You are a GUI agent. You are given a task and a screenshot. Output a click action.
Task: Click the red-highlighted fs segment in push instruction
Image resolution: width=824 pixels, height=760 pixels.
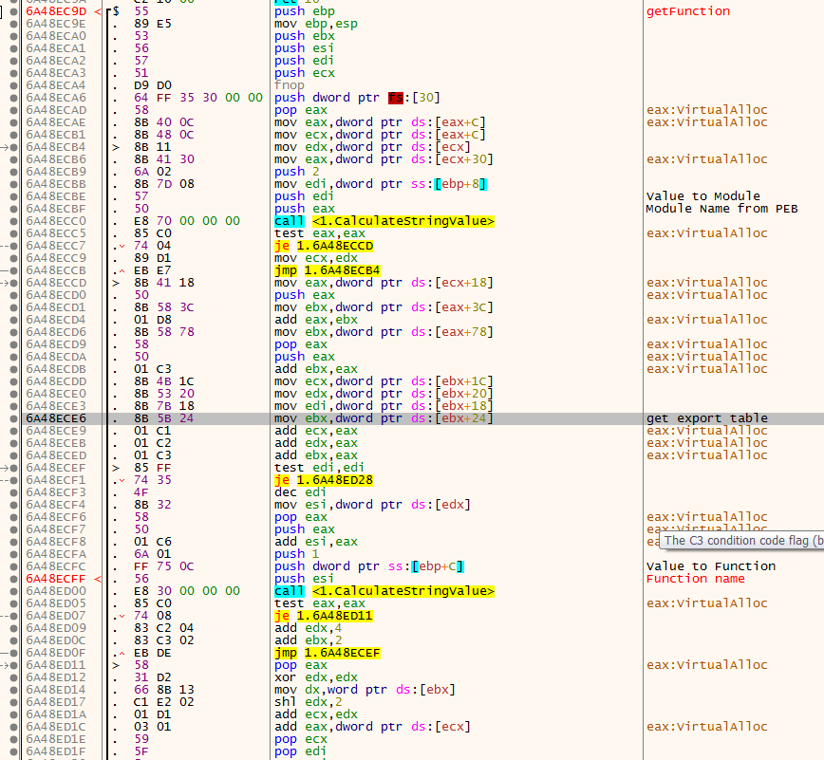tap(395, 98)
